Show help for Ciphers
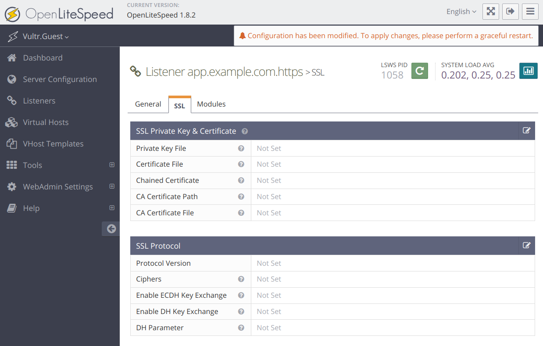Screen dimensions: 543x346 241,279
